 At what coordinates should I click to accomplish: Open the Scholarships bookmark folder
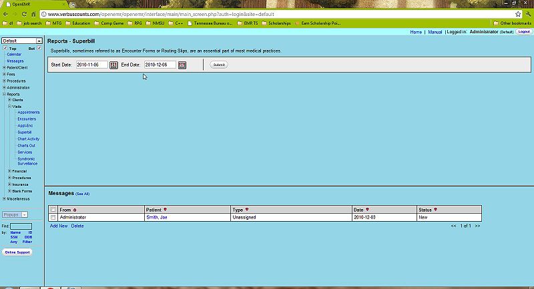(276, 23)
